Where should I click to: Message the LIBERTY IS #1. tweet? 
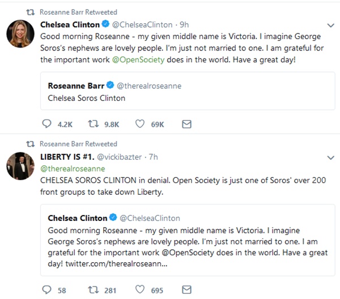point(186,290)
